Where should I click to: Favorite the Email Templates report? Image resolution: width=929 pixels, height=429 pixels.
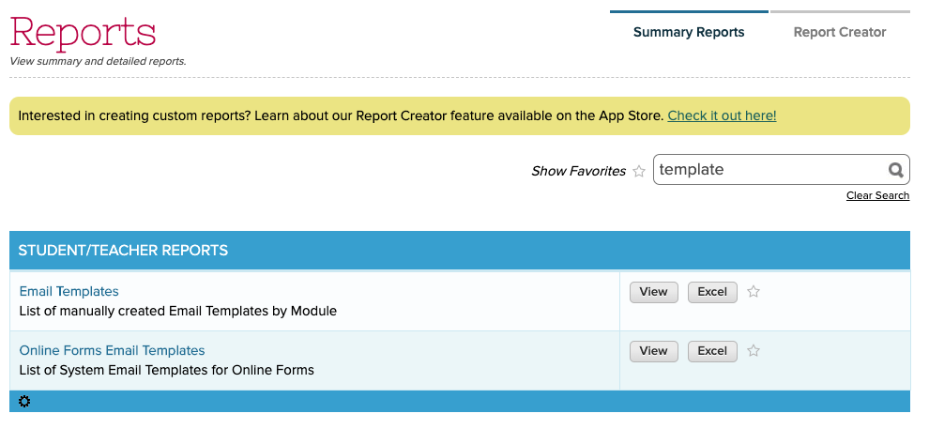[x=754, y=292]
